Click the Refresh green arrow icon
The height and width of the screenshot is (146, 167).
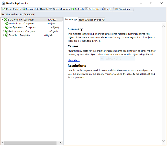click(73, 9)
